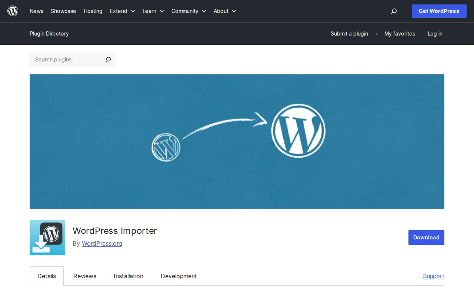
Task: Go to the Showcase section
Action: (x=63, y=11)
